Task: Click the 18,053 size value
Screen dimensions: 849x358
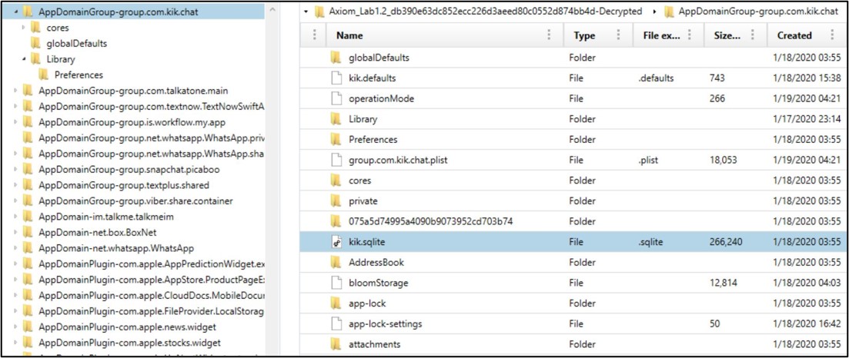Action: click(x=723, y=160)
